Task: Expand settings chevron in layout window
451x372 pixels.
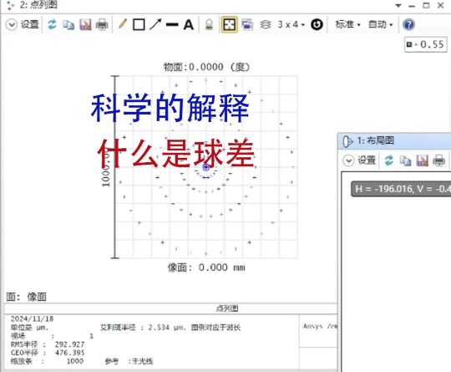Action: (x=348, y=161)
